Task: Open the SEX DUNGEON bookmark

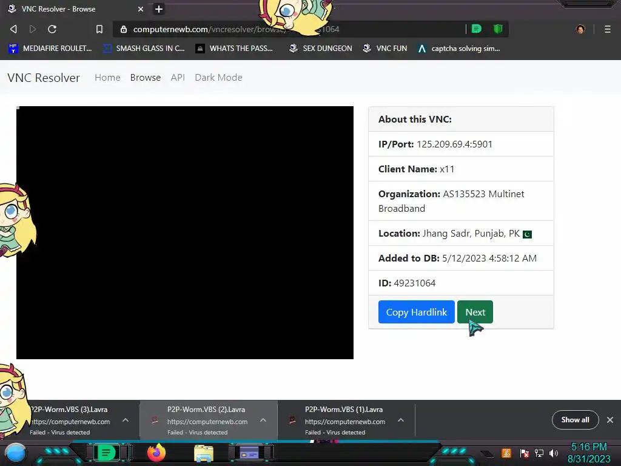Action: pos(320,49)
